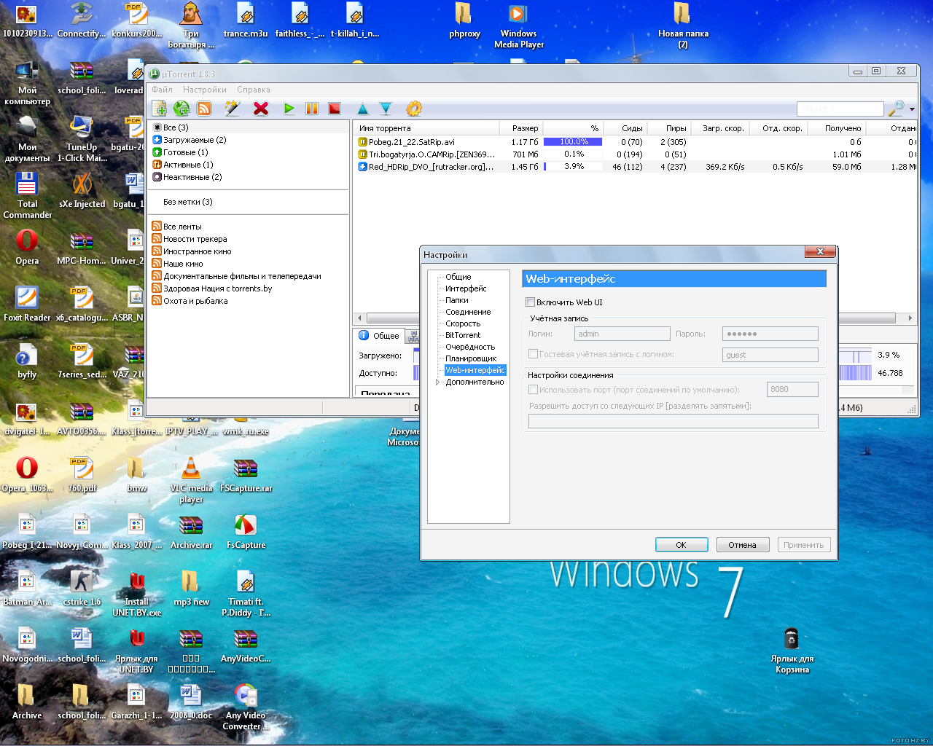Enable the Включить Web UI checkbox

[x=531, y=302]
